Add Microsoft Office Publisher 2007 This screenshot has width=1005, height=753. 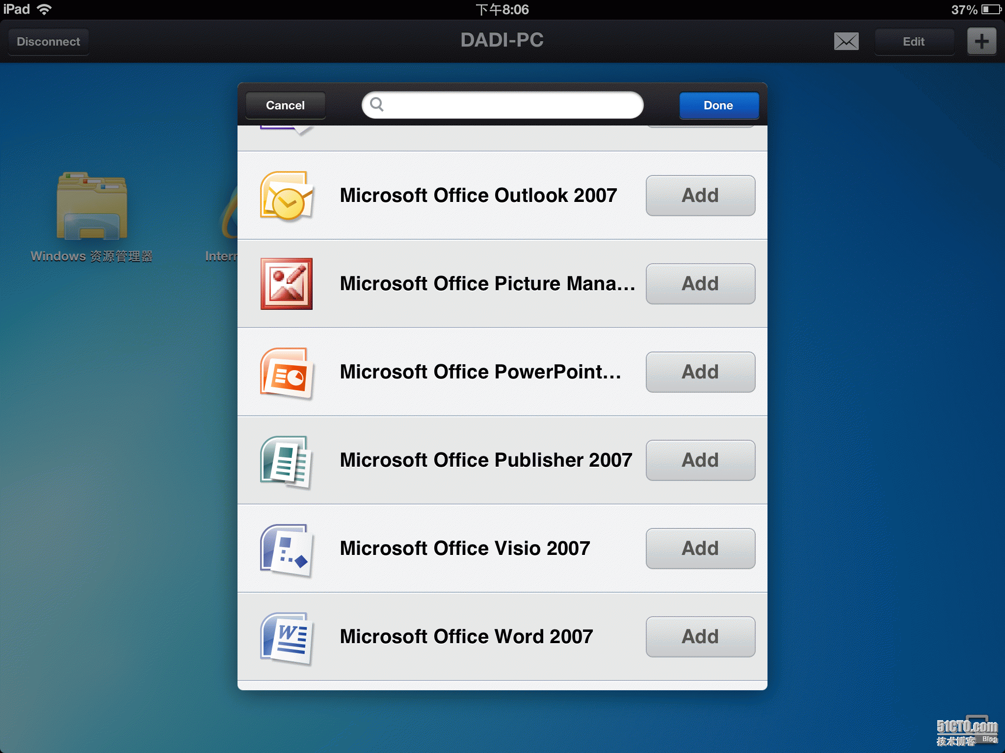tap(700, 460)
